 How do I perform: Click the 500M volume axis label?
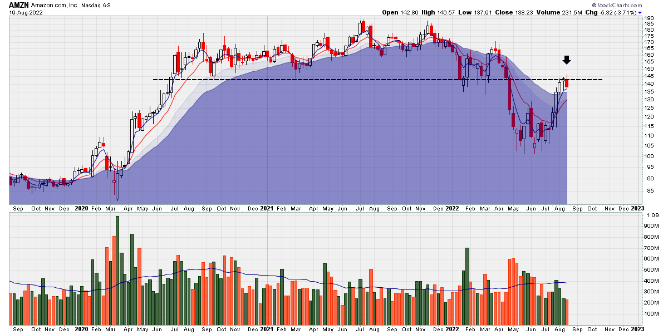pyautogui.click(x=652, y=270)
